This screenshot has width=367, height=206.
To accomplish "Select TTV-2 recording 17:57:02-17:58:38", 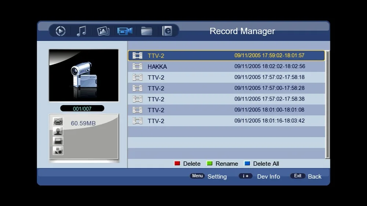I will [x=226, y=99].
